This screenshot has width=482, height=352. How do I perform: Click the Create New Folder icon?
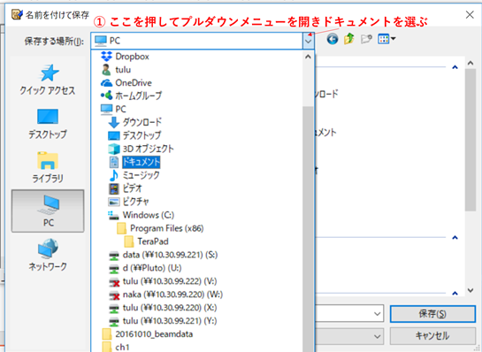(x=366, y=39)
